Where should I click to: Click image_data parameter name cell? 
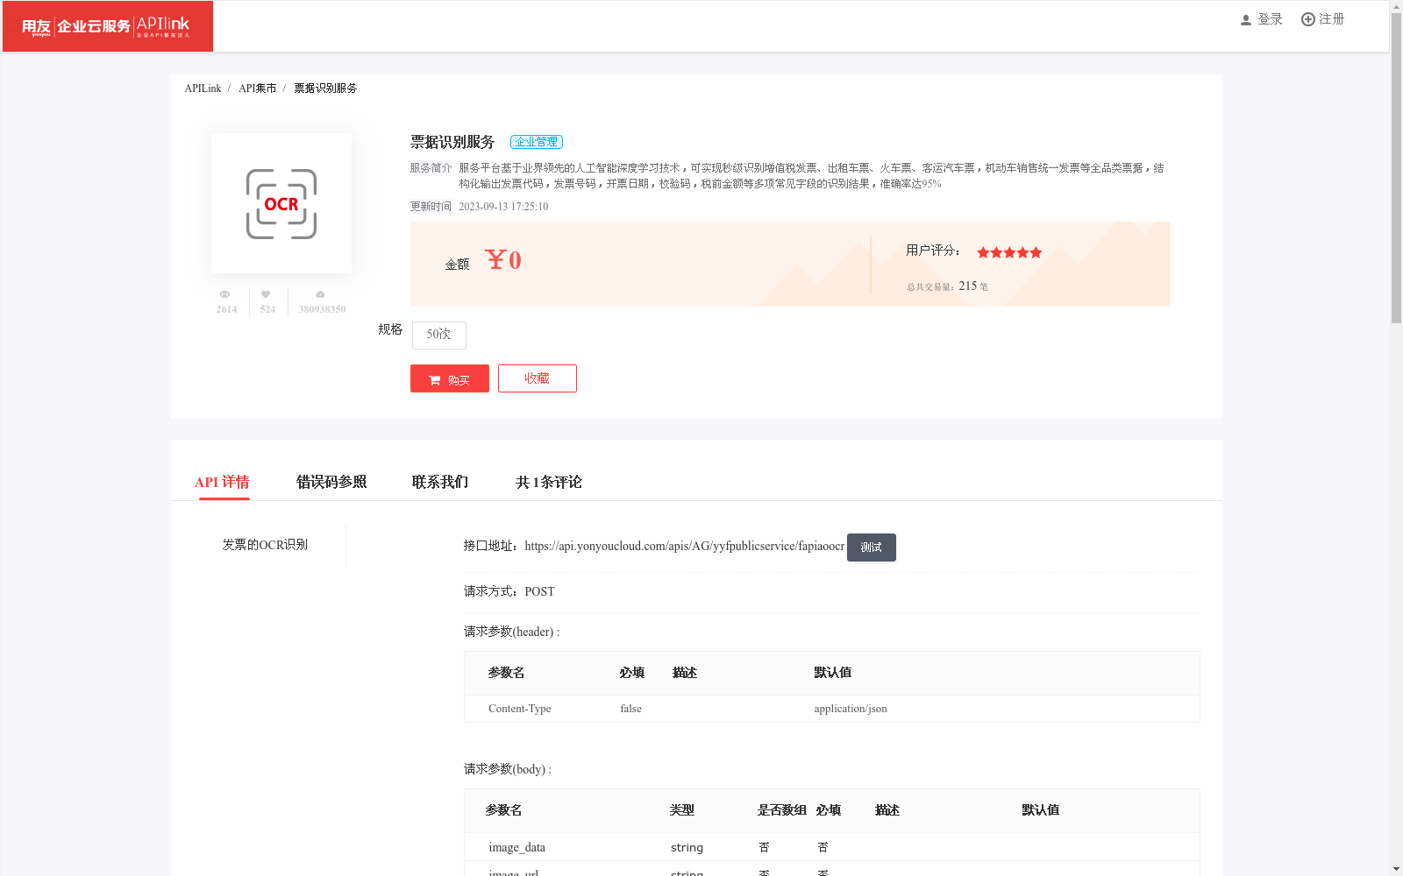click(517, 847)
